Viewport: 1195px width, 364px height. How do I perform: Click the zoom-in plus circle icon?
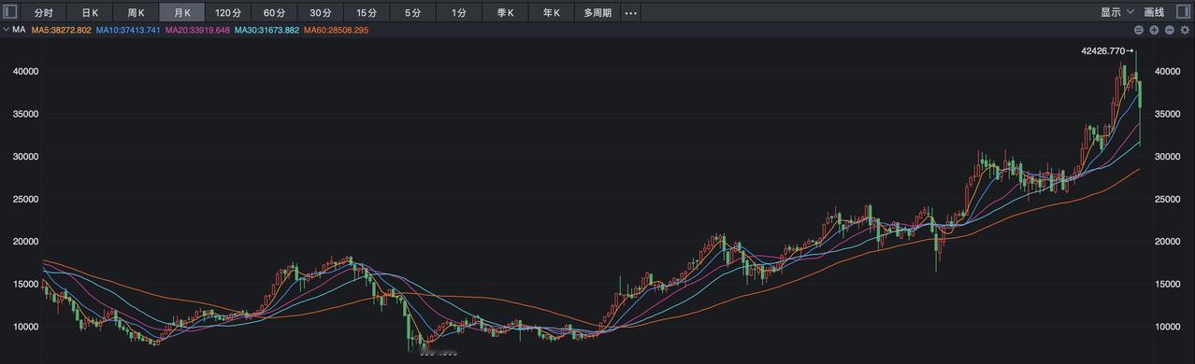tap(1155, 30)
